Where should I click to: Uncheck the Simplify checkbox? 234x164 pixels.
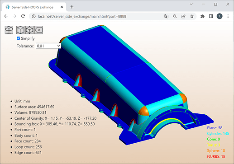18,38
